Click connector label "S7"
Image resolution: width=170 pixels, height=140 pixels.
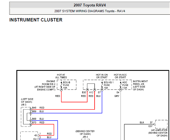click(x=99, y=92)
